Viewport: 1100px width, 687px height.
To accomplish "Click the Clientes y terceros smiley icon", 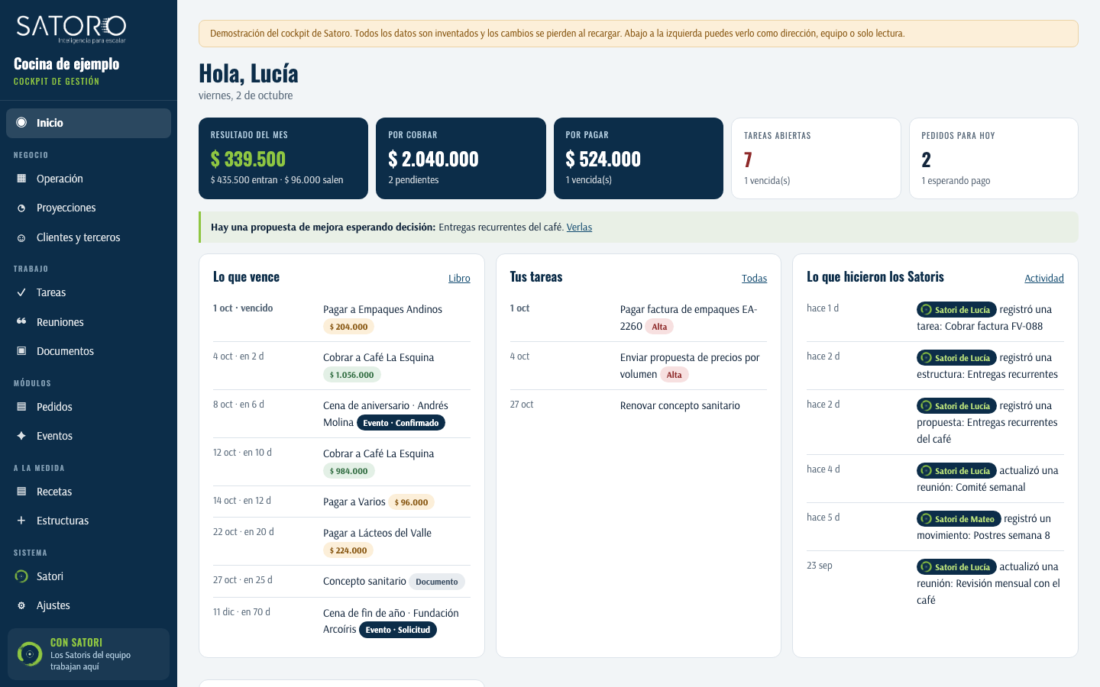I will click(x=21, y=238).
